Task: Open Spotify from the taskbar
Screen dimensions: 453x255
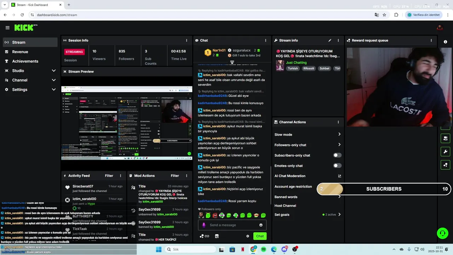Action: click(263, 249)
